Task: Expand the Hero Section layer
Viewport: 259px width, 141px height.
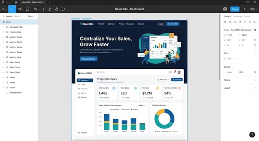Action: [3, 32]
